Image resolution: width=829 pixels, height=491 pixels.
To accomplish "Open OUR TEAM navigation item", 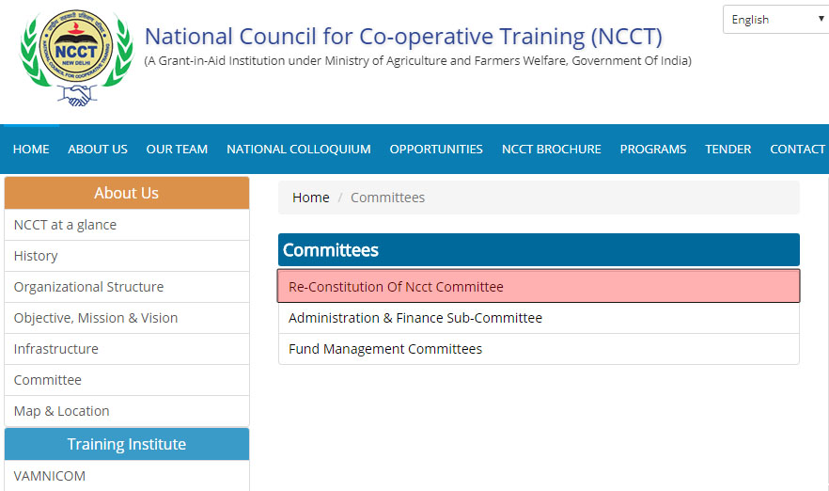I will pyautogui.click(x=177, y=150).
